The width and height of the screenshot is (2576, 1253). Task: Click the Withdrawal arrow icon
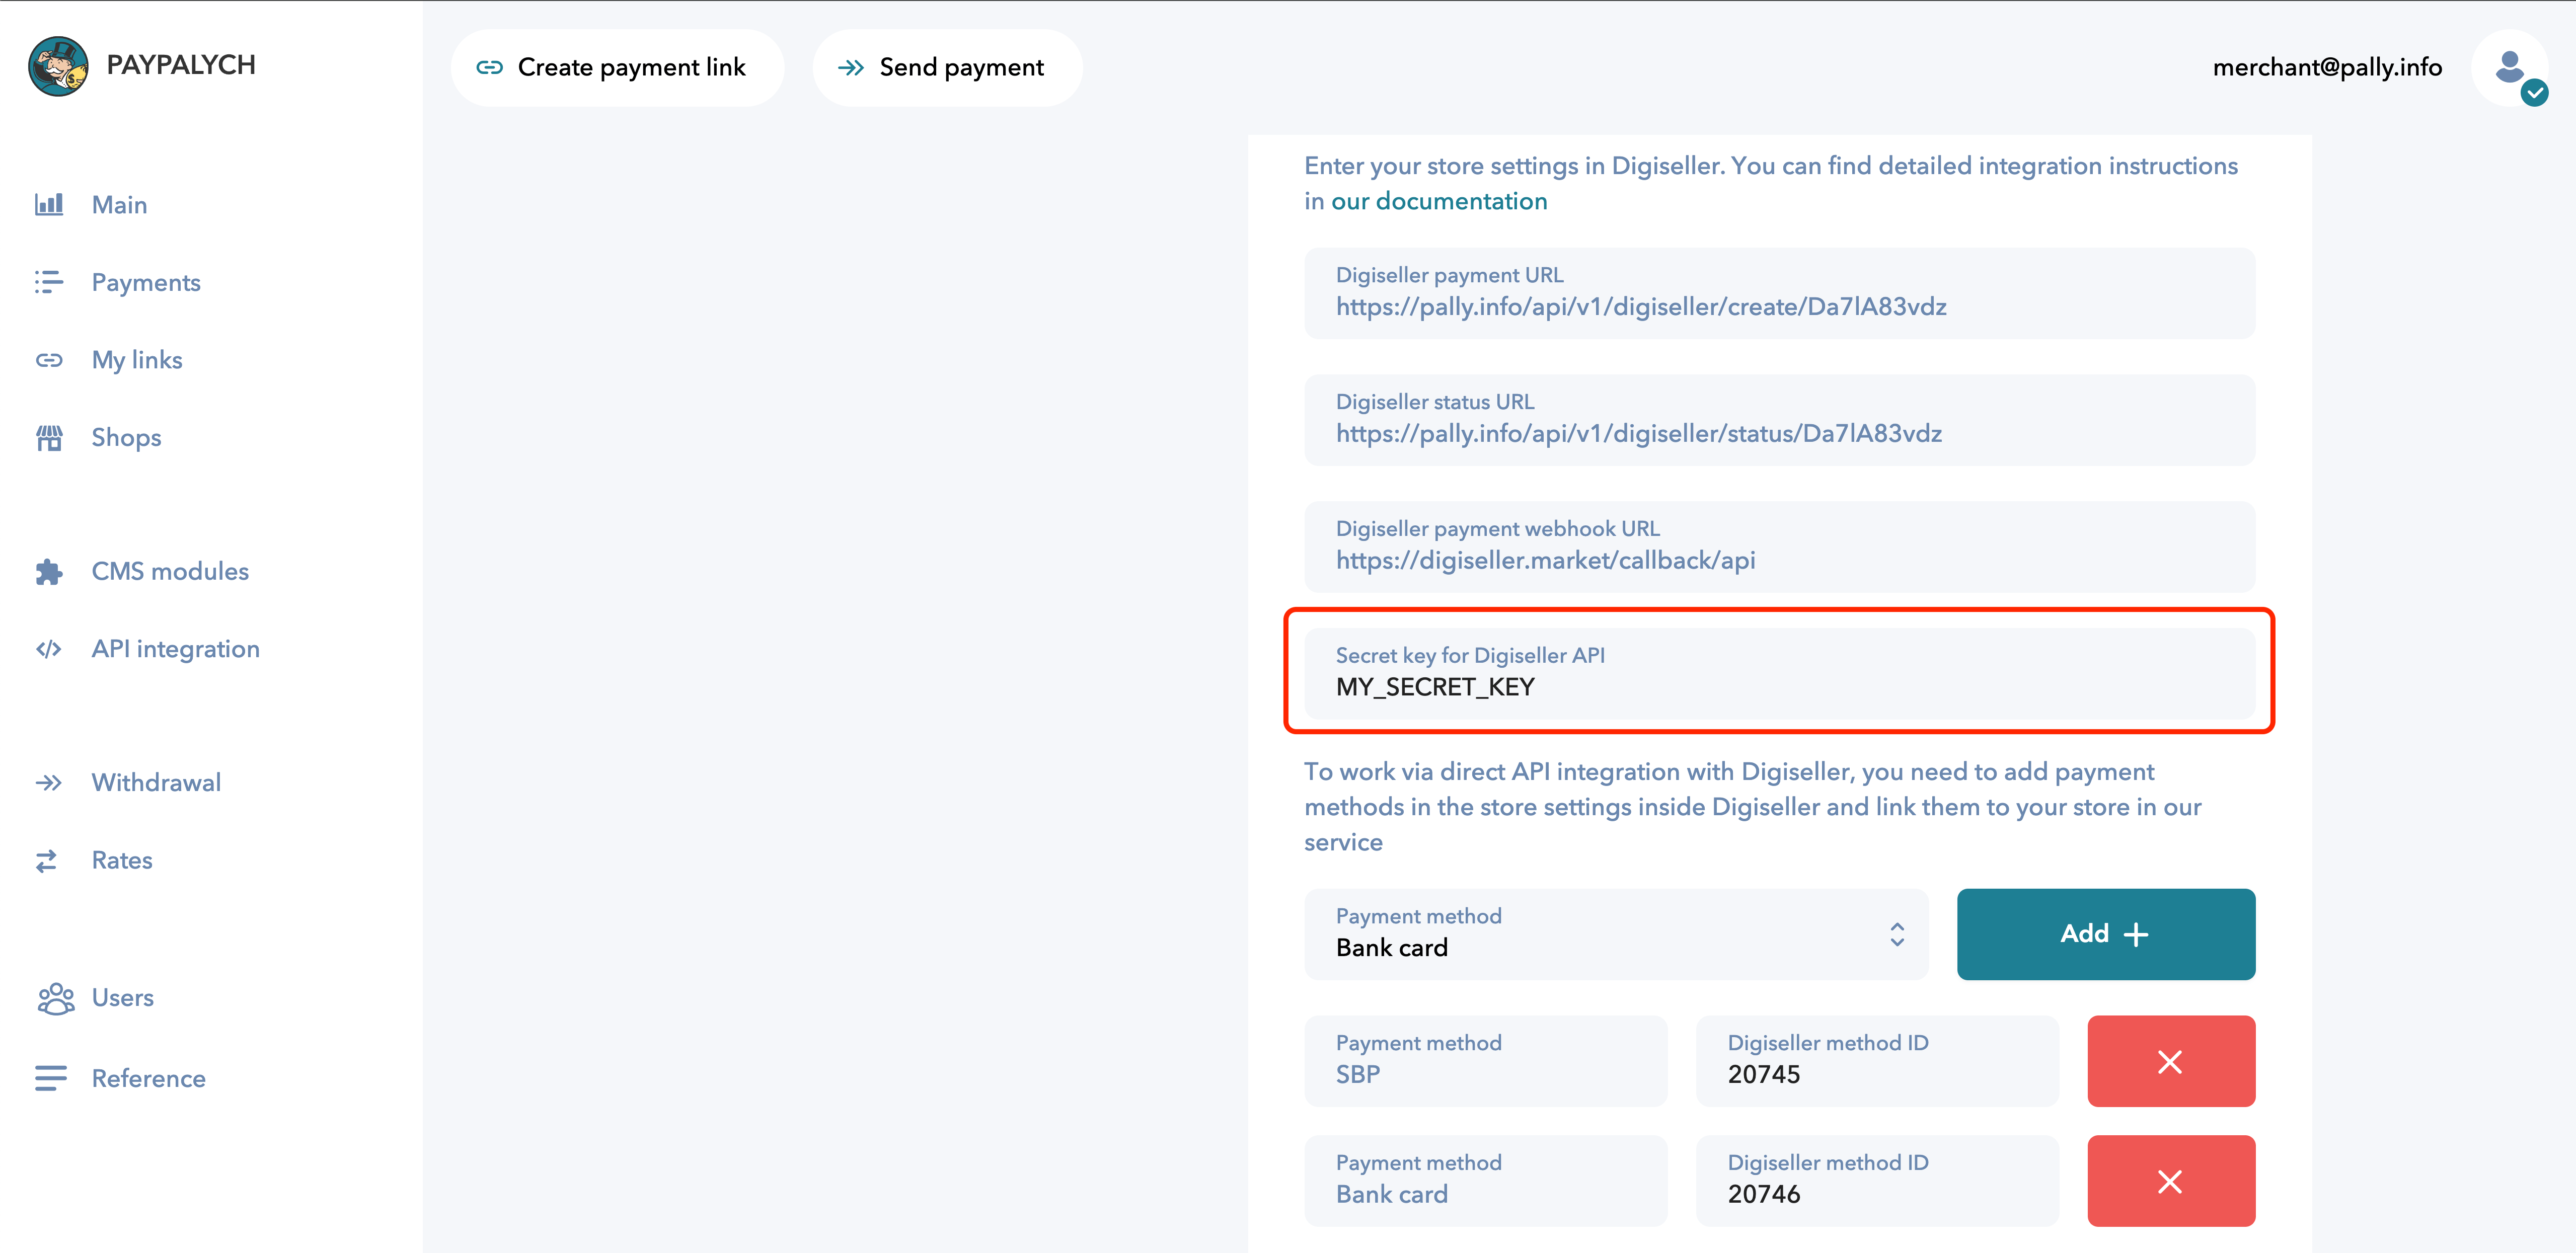pyautogui.click(x=50, y=781)
